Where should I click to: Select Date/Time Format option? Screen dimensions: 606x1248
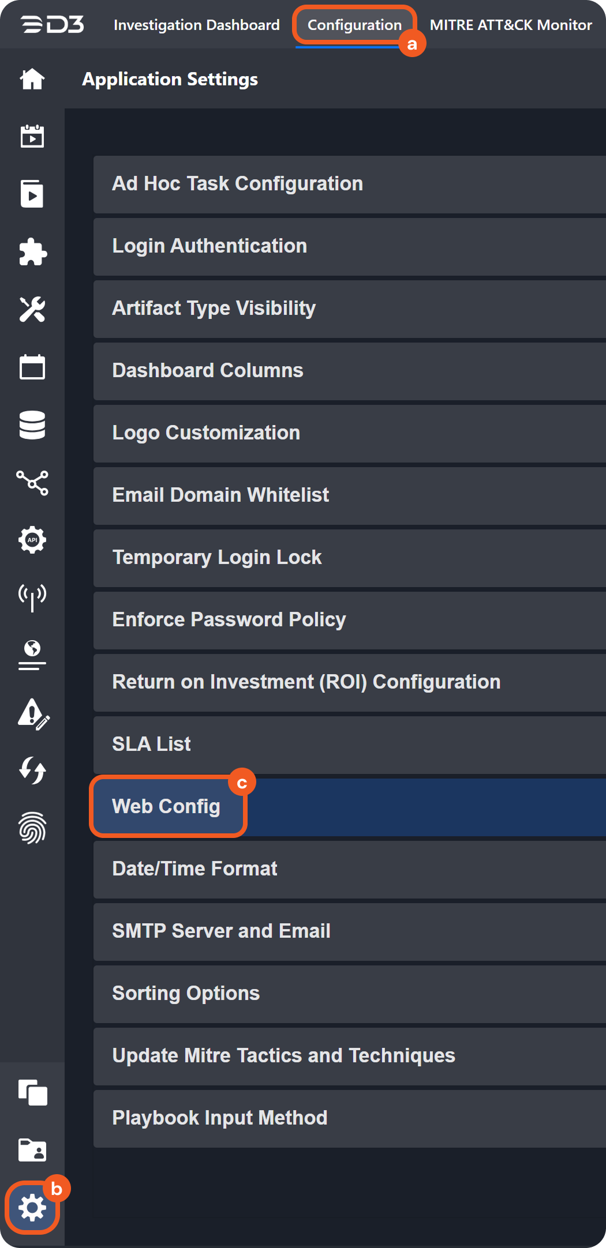pyautogui.click(x=194, y=869)
